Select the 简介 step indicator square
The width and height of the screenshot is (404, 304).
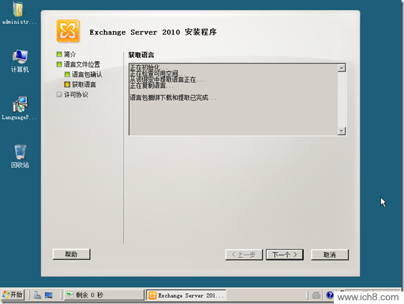[59, 54]
